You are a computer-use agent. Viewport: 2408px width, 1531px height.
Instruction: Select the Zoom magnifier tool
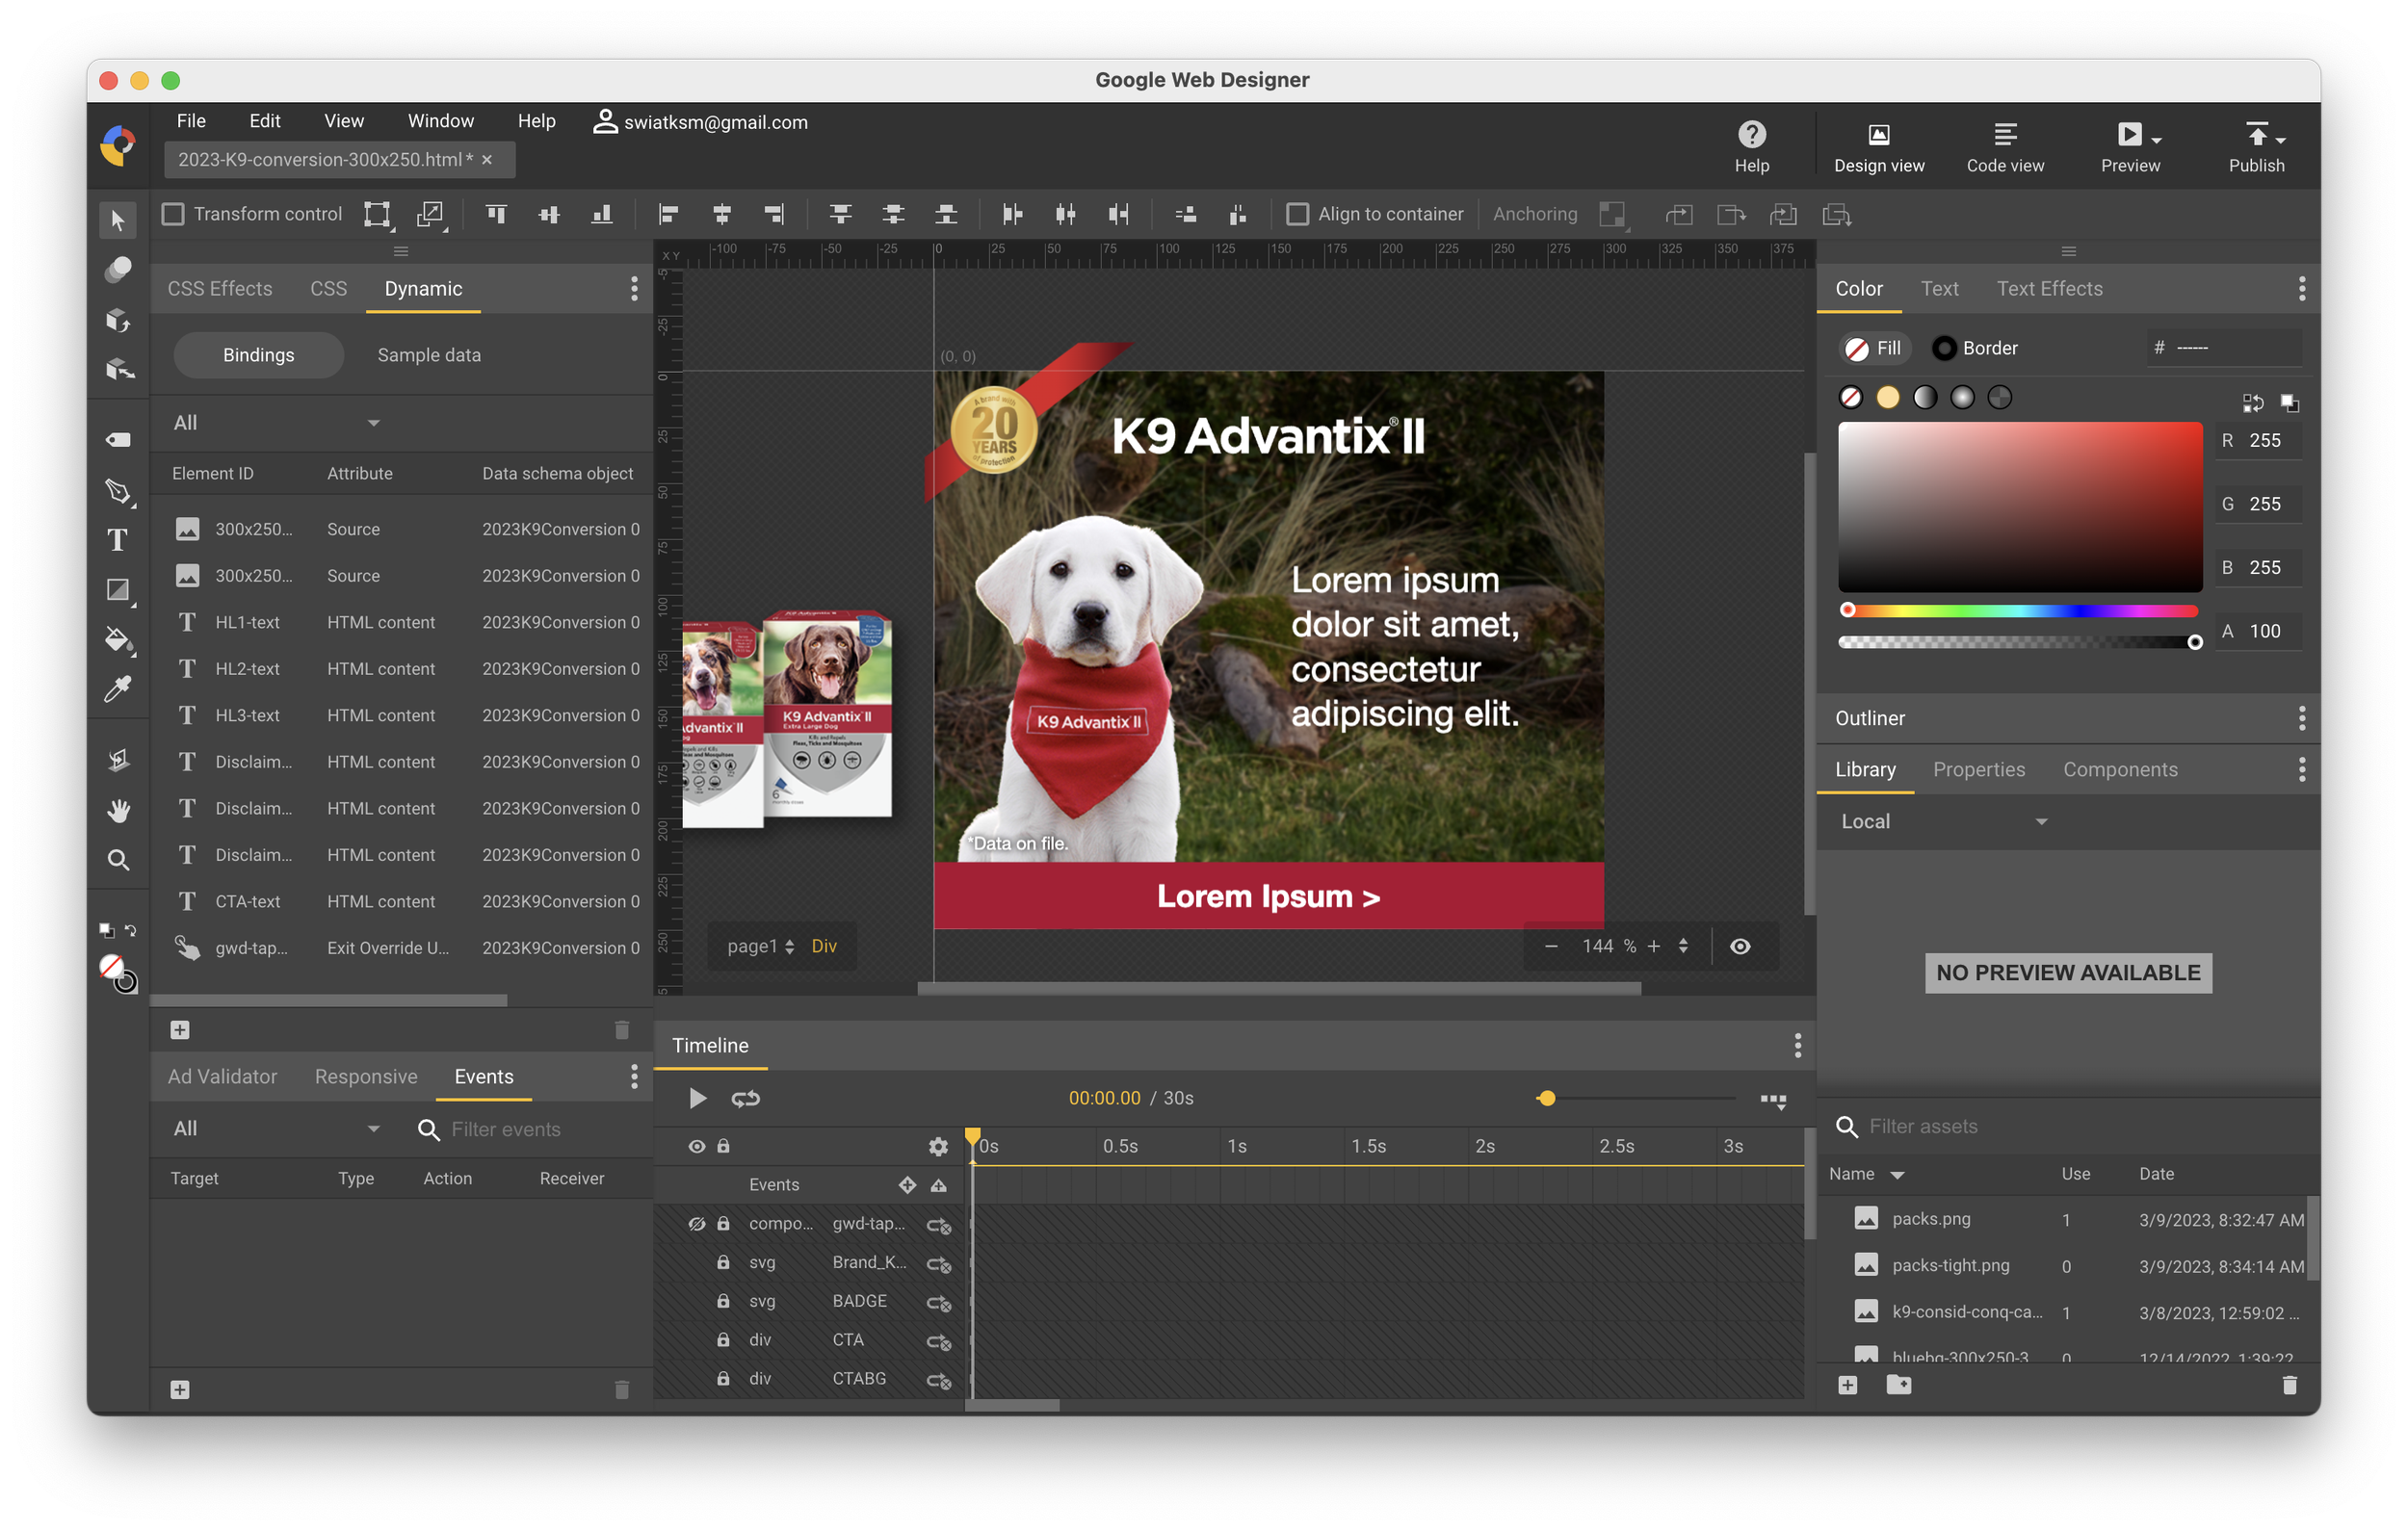click(117, 860)
